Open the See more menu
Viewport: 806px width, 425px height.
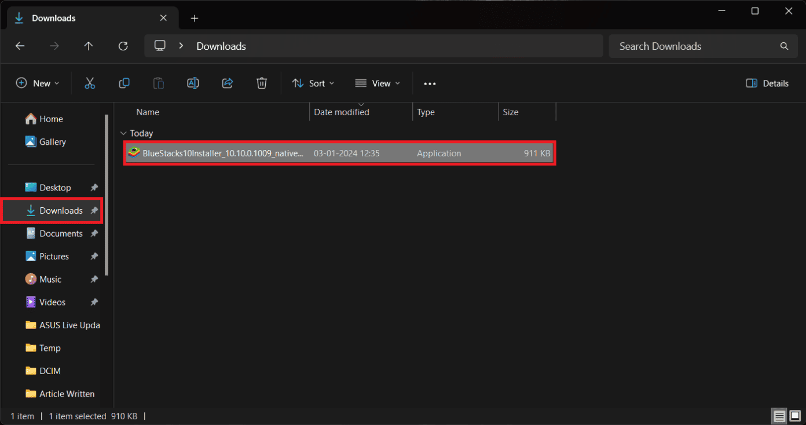(x=430, y=83)
